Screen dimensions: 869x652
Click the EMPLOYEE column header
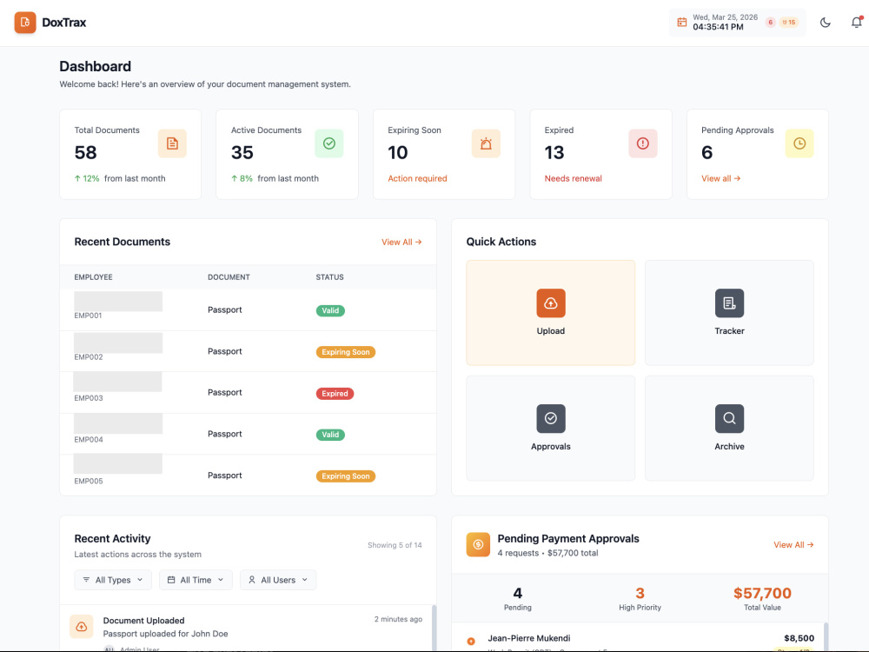coord(94,277)
